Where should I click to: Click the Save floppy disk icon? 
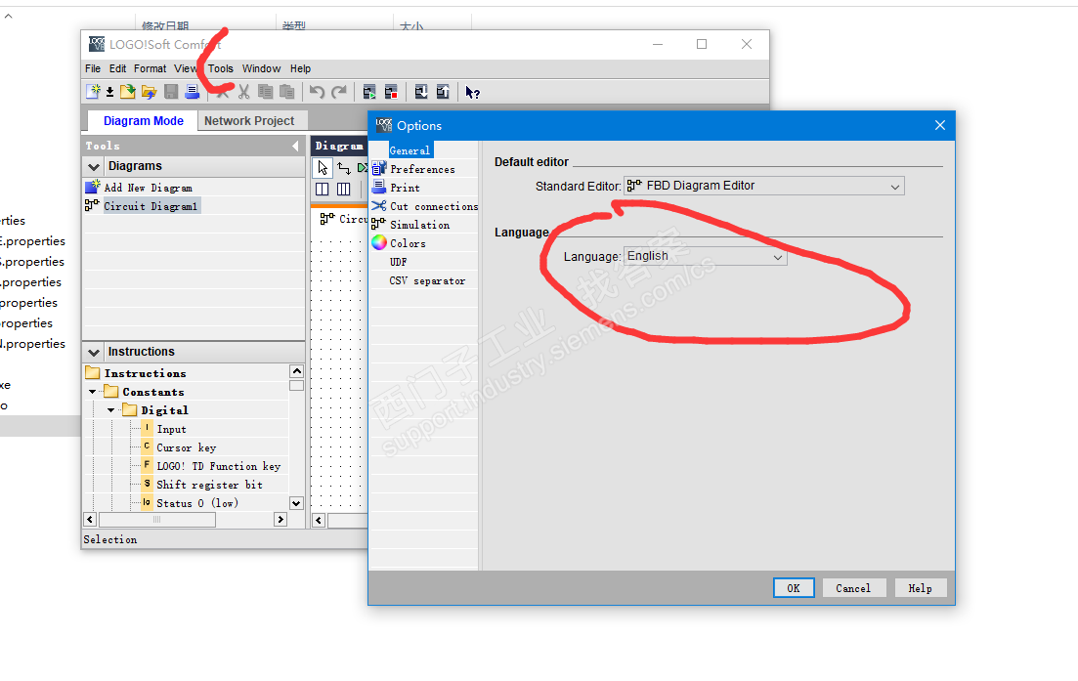click(171, 92)
